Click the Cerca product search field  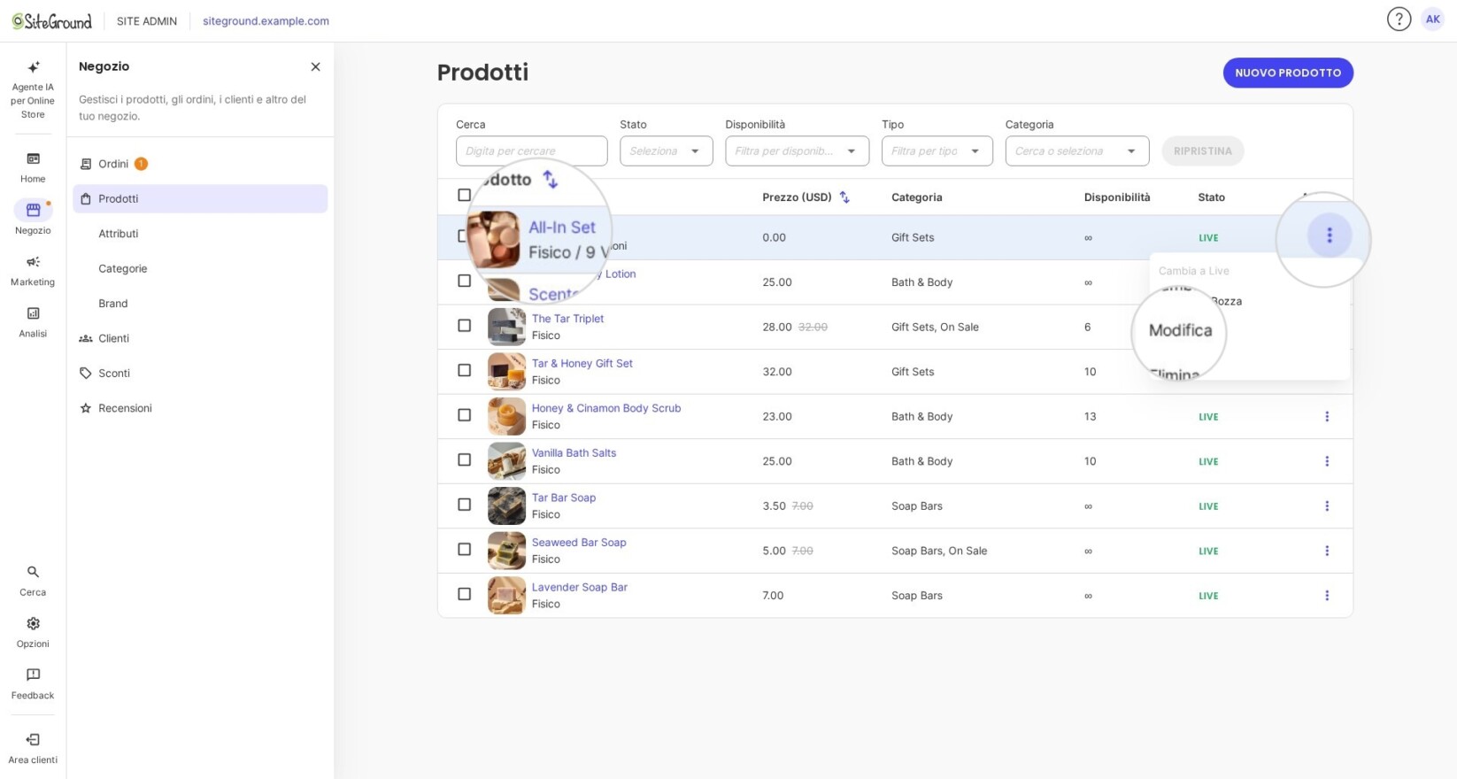(x=532, y=151)
